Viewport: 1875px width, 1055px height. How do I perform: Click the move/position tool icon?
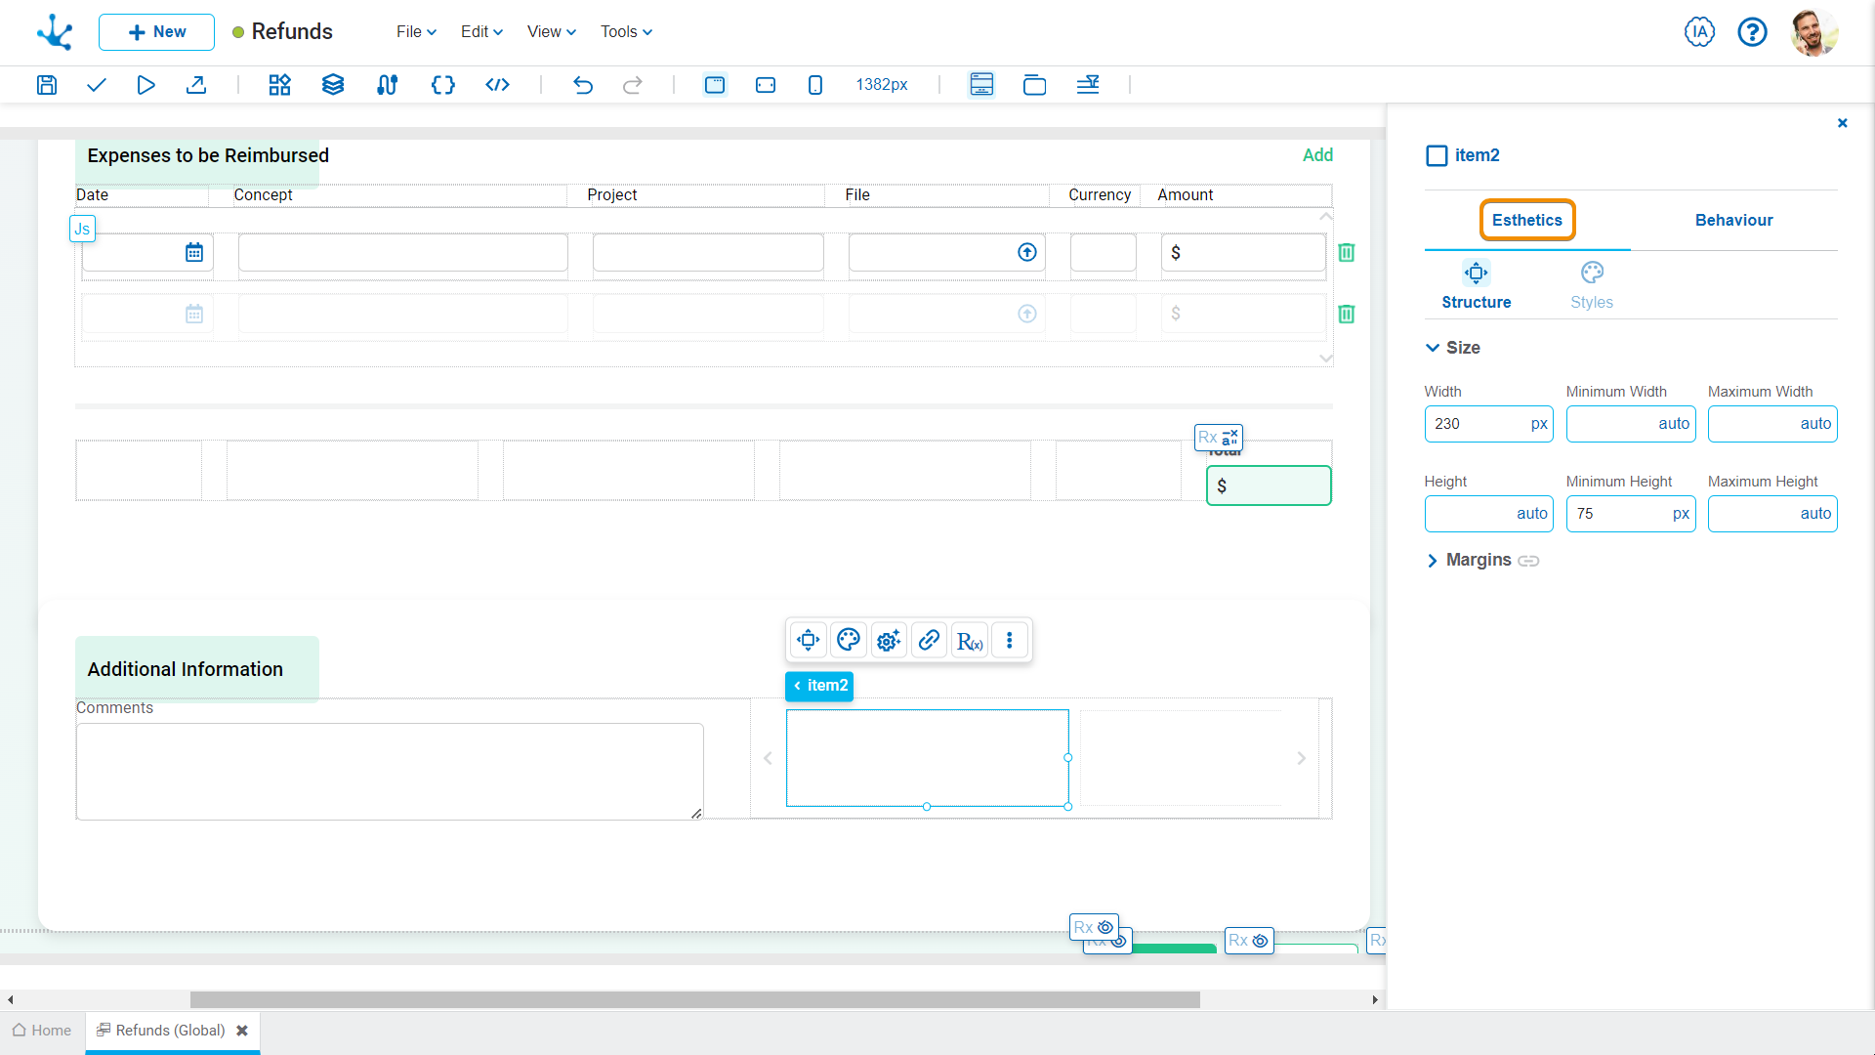click(809, 640)
